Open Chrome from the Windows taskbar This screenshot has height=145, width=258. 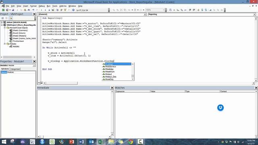pos(131,142)
